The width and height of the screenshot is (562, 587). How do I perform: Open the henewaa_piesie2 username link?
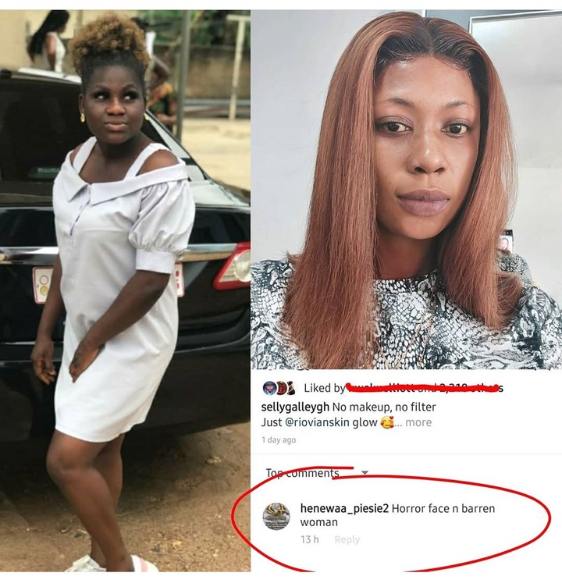coord(344,508)
